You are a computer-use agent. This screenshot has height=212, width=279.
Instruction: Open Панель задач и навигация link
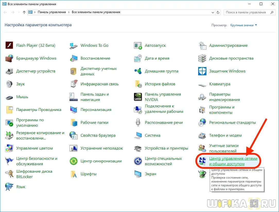coord(95,97)
